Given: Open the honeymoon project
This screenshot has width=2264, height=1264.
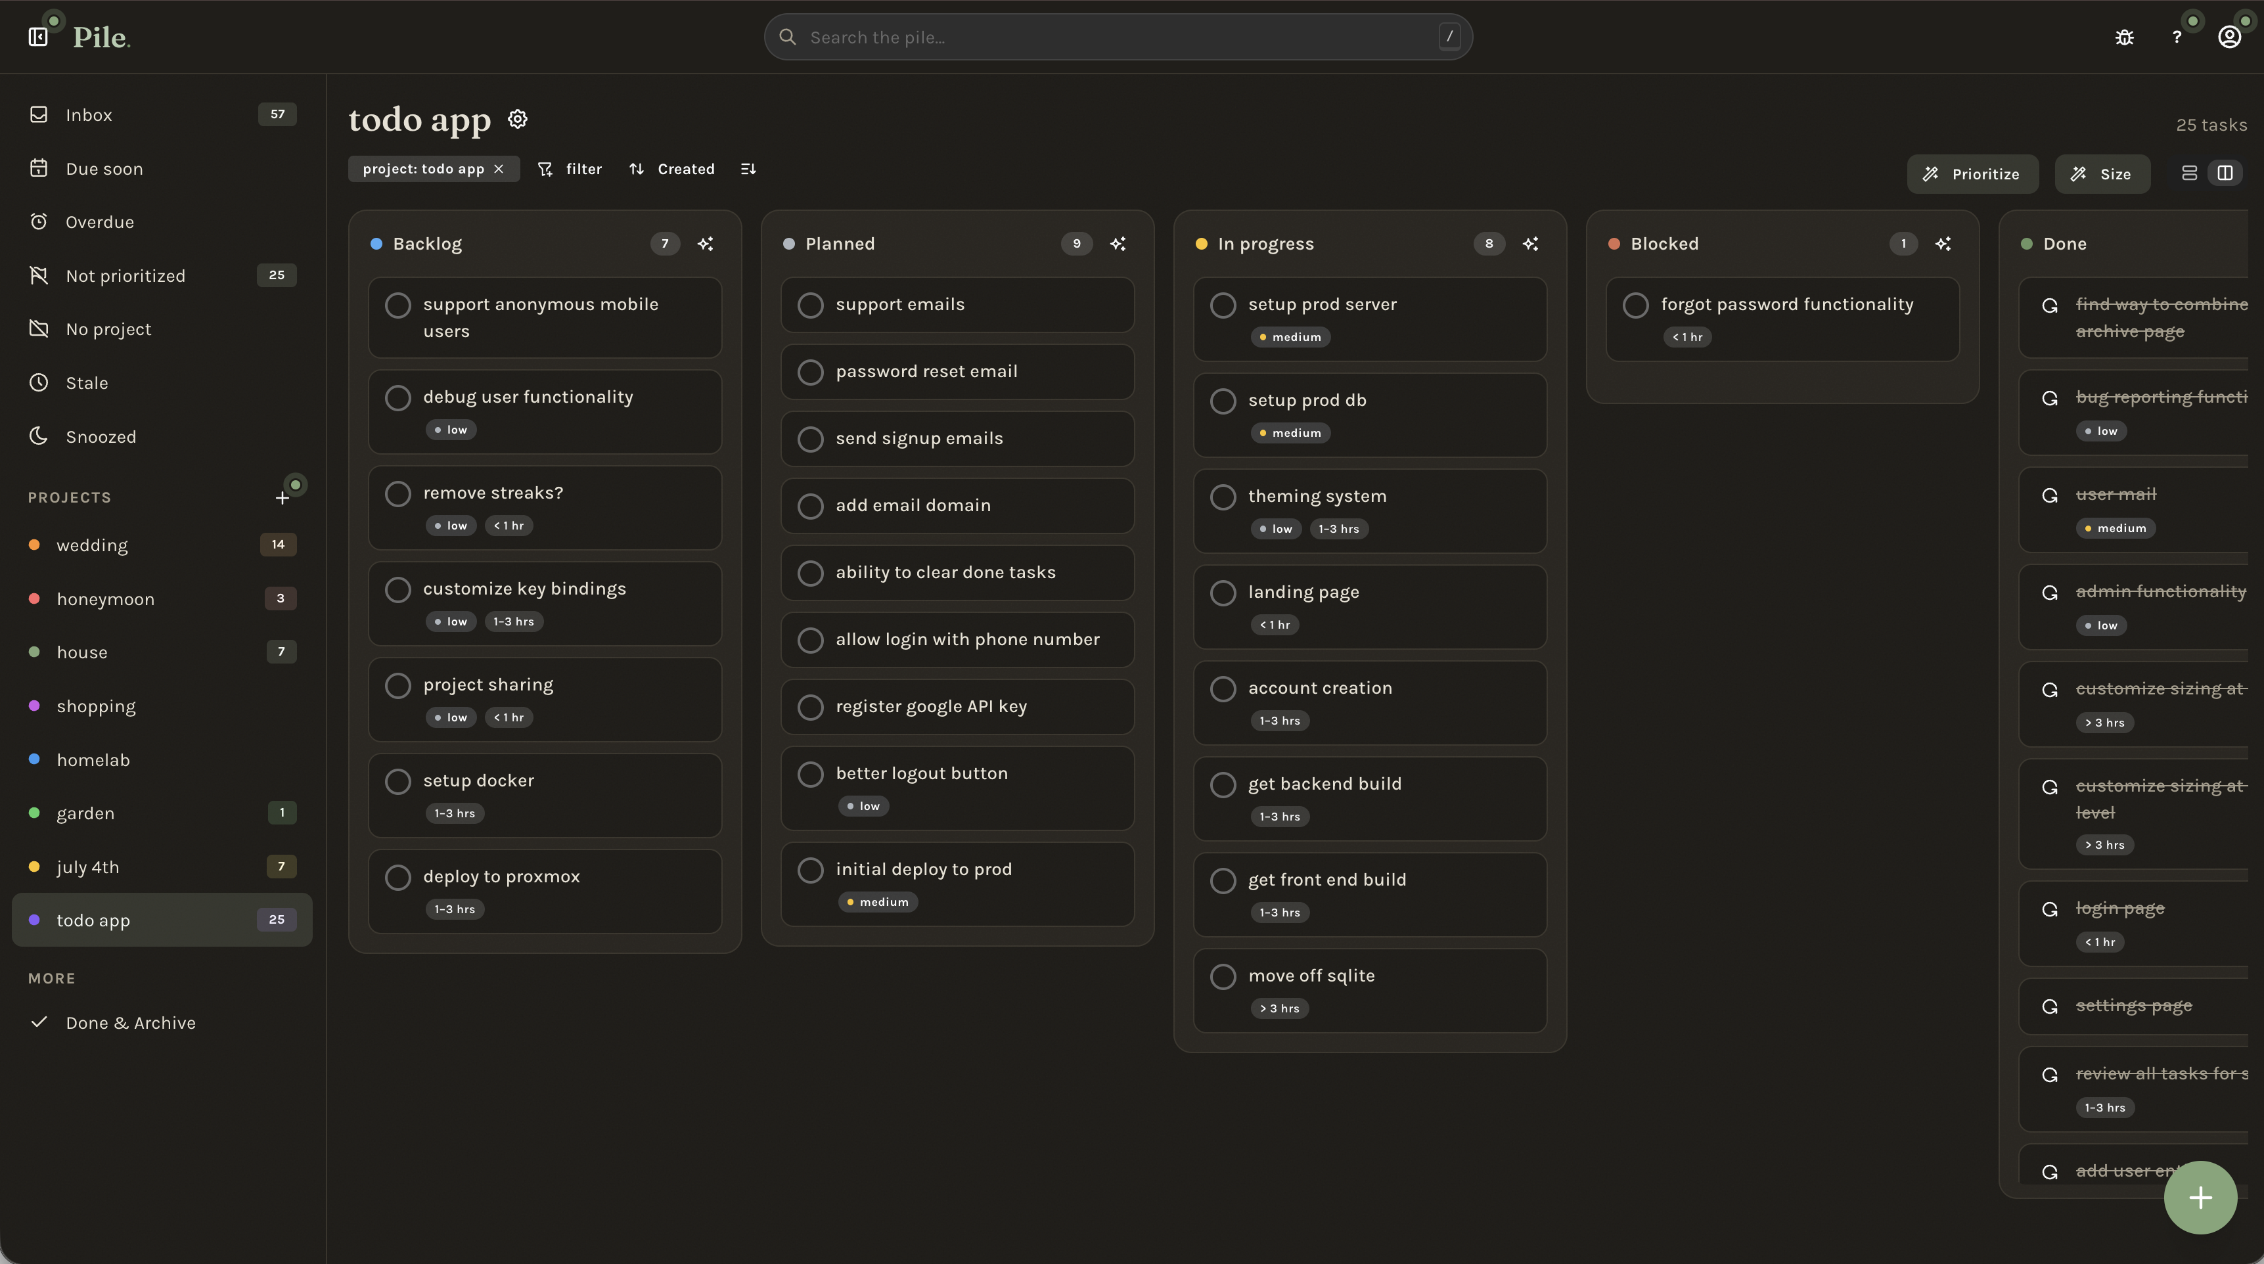Looking at the screenshot, I should click(162, 598).
